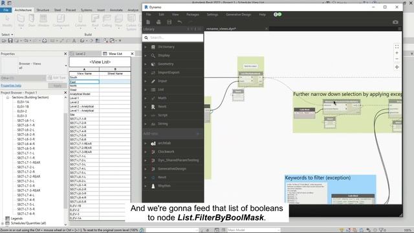This screenshot has width=414, height=233.
Task: Click the Undo arrow in Dynamo toolbar
Action: click(x=180, y=22)
